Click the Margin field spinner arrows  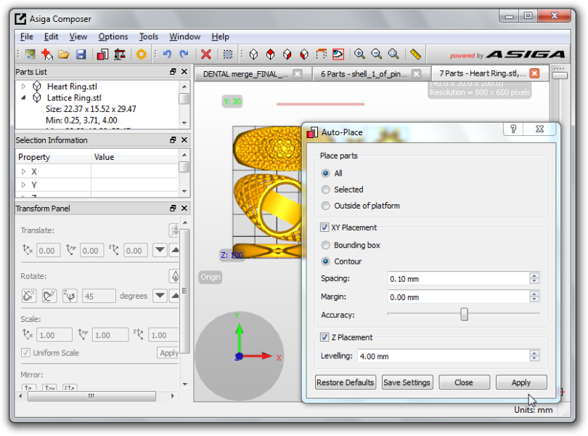pyautogui.click(x=534, y=296)
